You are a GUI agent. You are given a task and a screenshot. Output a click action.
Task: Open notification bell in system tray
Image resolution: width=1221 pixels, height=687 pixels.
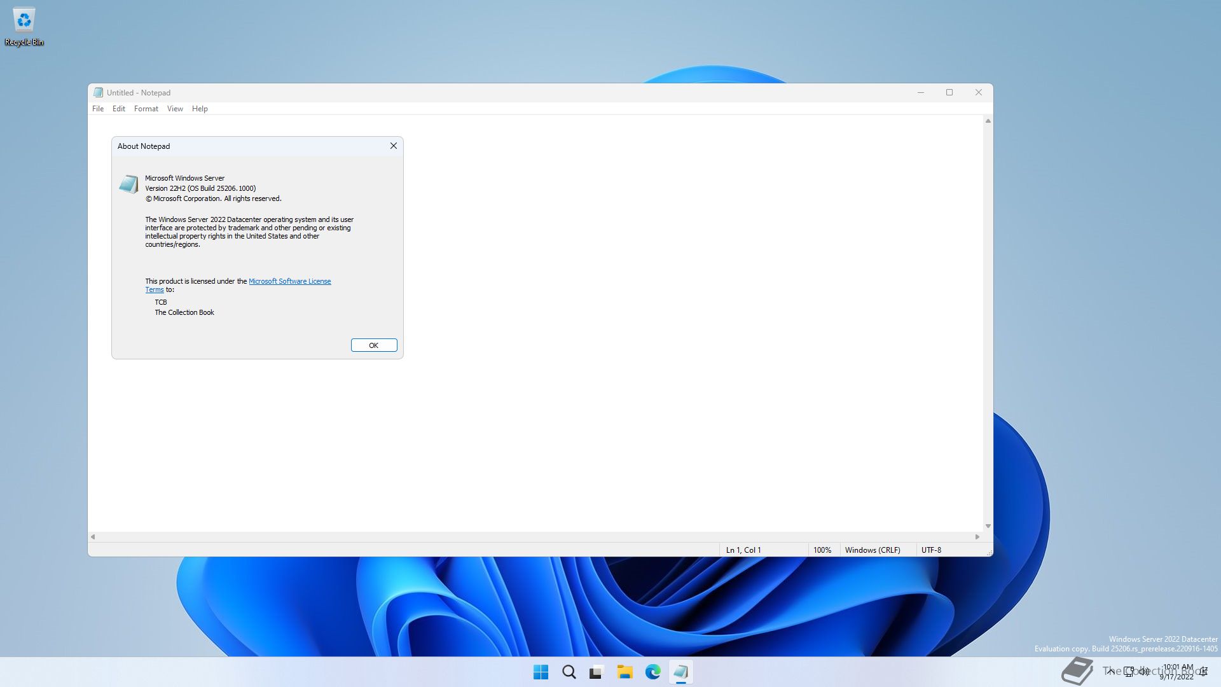pyautogui.click(x=1203, y=672)
